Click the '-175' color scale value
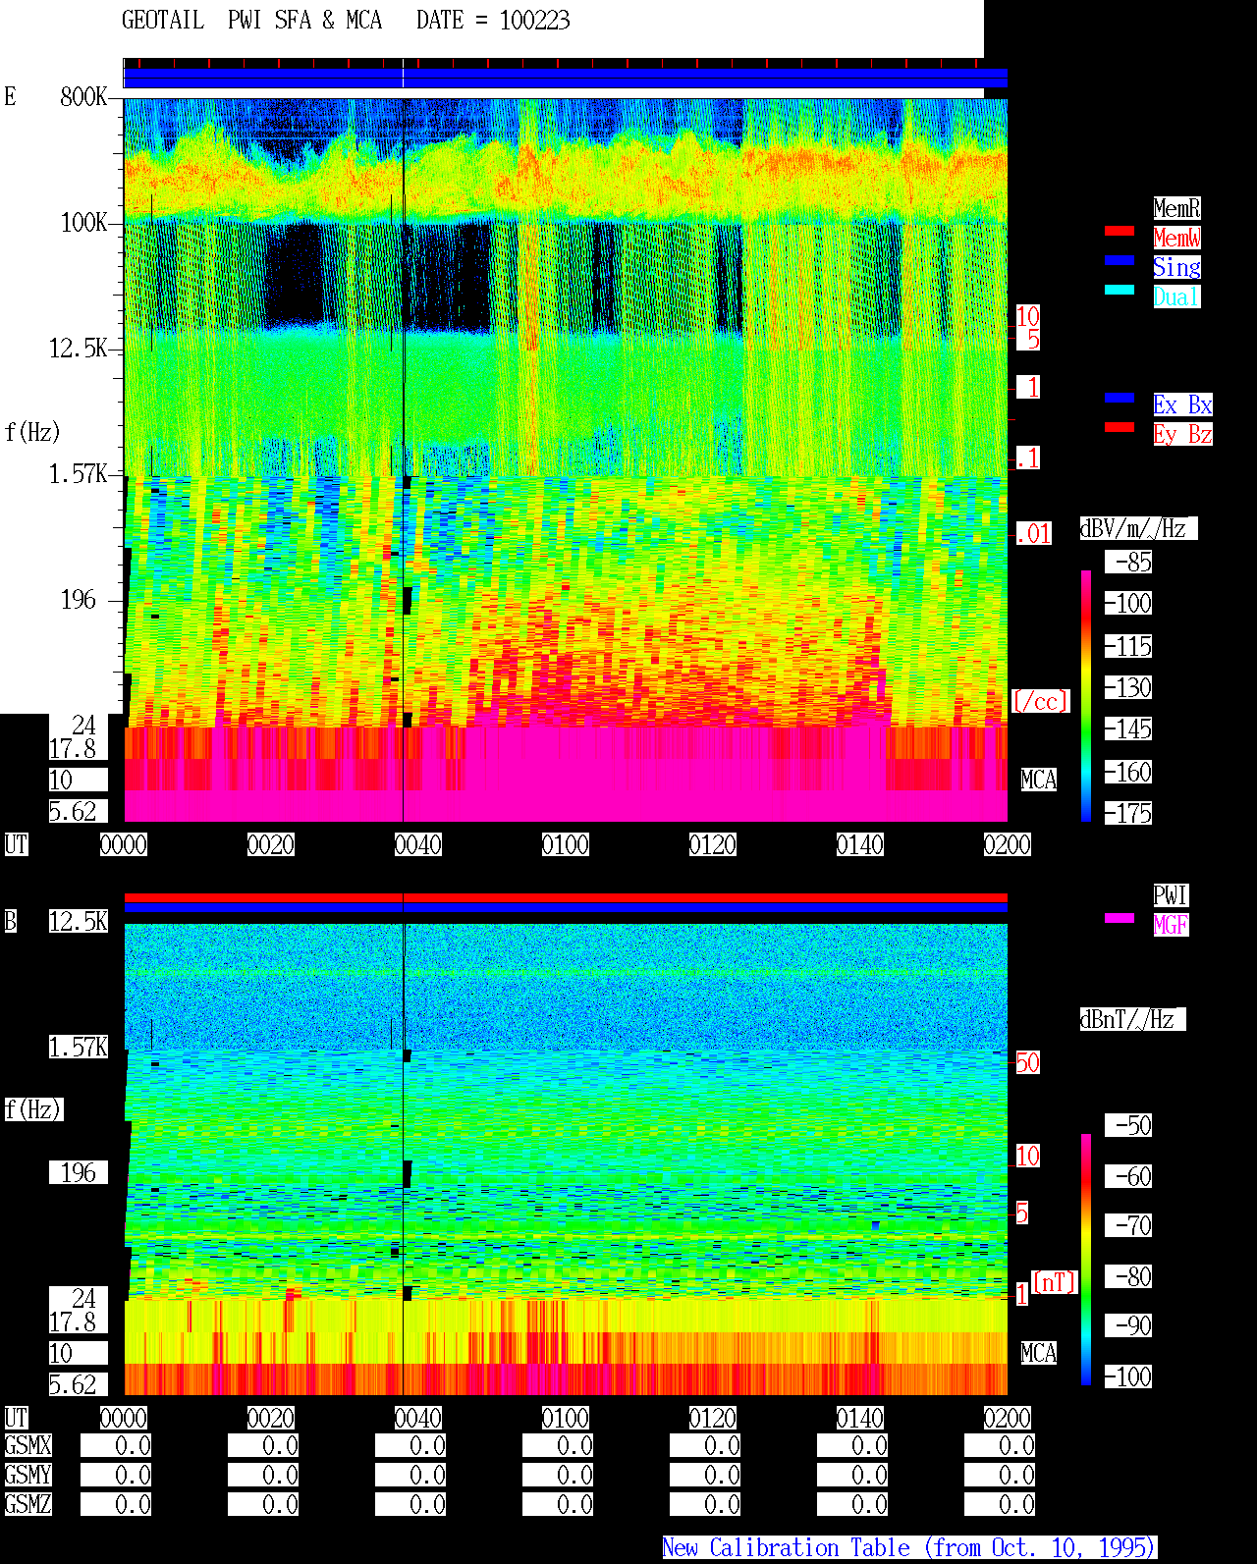Image resolution: width=1257 pixels, height=1564 pixels. [x=1128, y=813]
